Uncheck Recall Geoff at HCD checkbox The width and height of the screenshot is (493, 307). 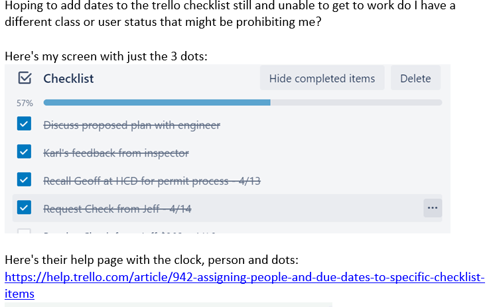pos(24,180)
